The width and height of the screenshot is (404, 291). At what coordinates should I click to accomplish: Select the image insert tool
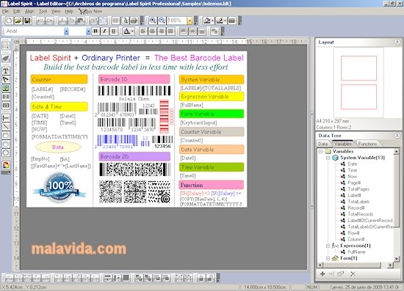point(6,88)
